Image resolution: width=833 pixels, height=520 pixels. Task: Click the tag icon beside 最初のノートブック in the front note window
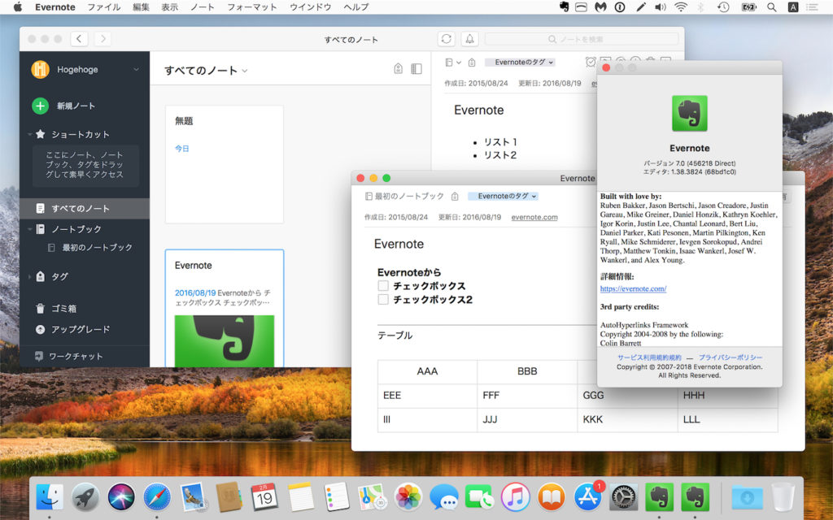click(455, 197)
